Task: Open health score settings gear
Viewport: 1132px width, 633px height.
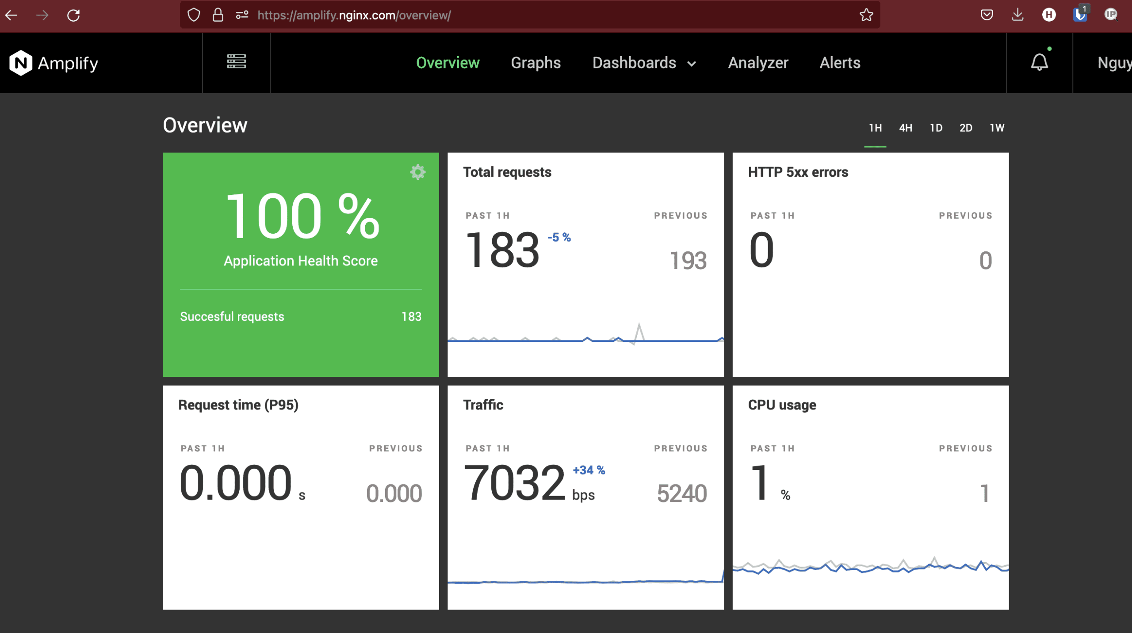Action: click(417, 172)
